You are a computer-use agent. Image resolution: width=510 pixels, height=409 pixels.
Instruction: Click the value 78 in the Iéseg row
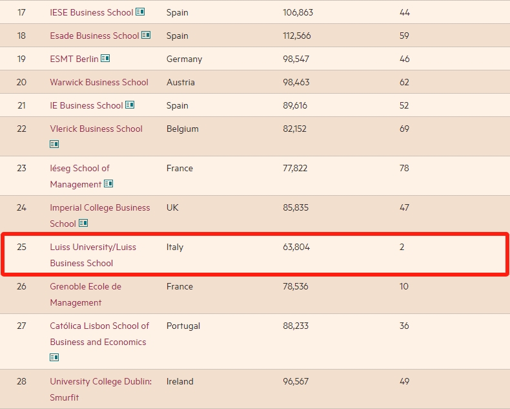[x=404, y=168]
